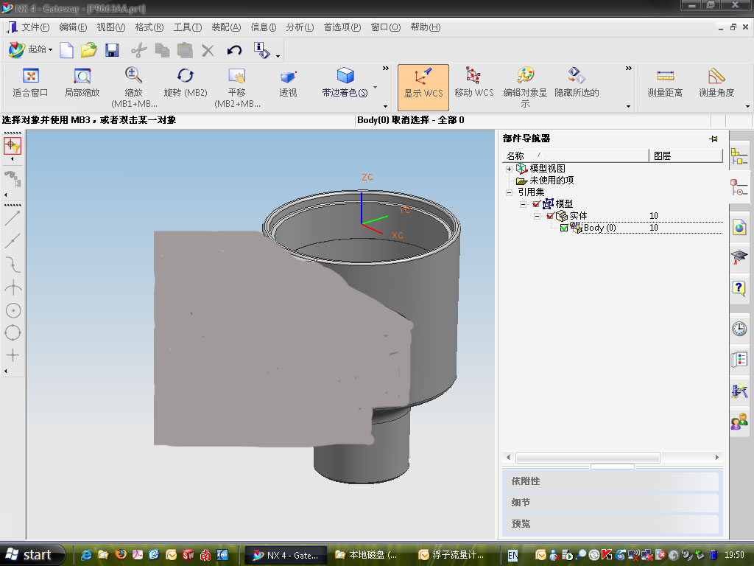Click the navigator horizontal scrollbar thumb

click(588, 457)
